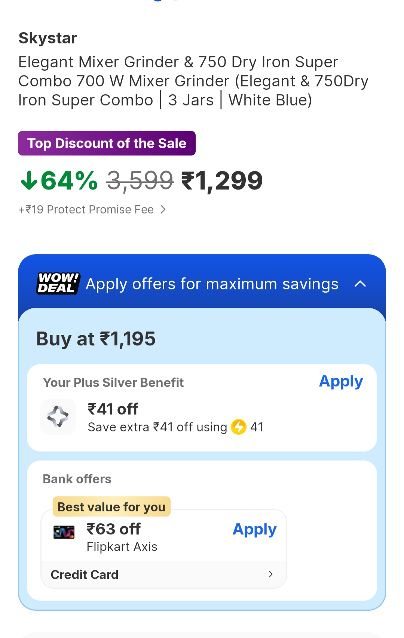Apply the Plus Silver Benefit offer
The height and width of the screenshot is (638, 404).
tap(341, 382)
